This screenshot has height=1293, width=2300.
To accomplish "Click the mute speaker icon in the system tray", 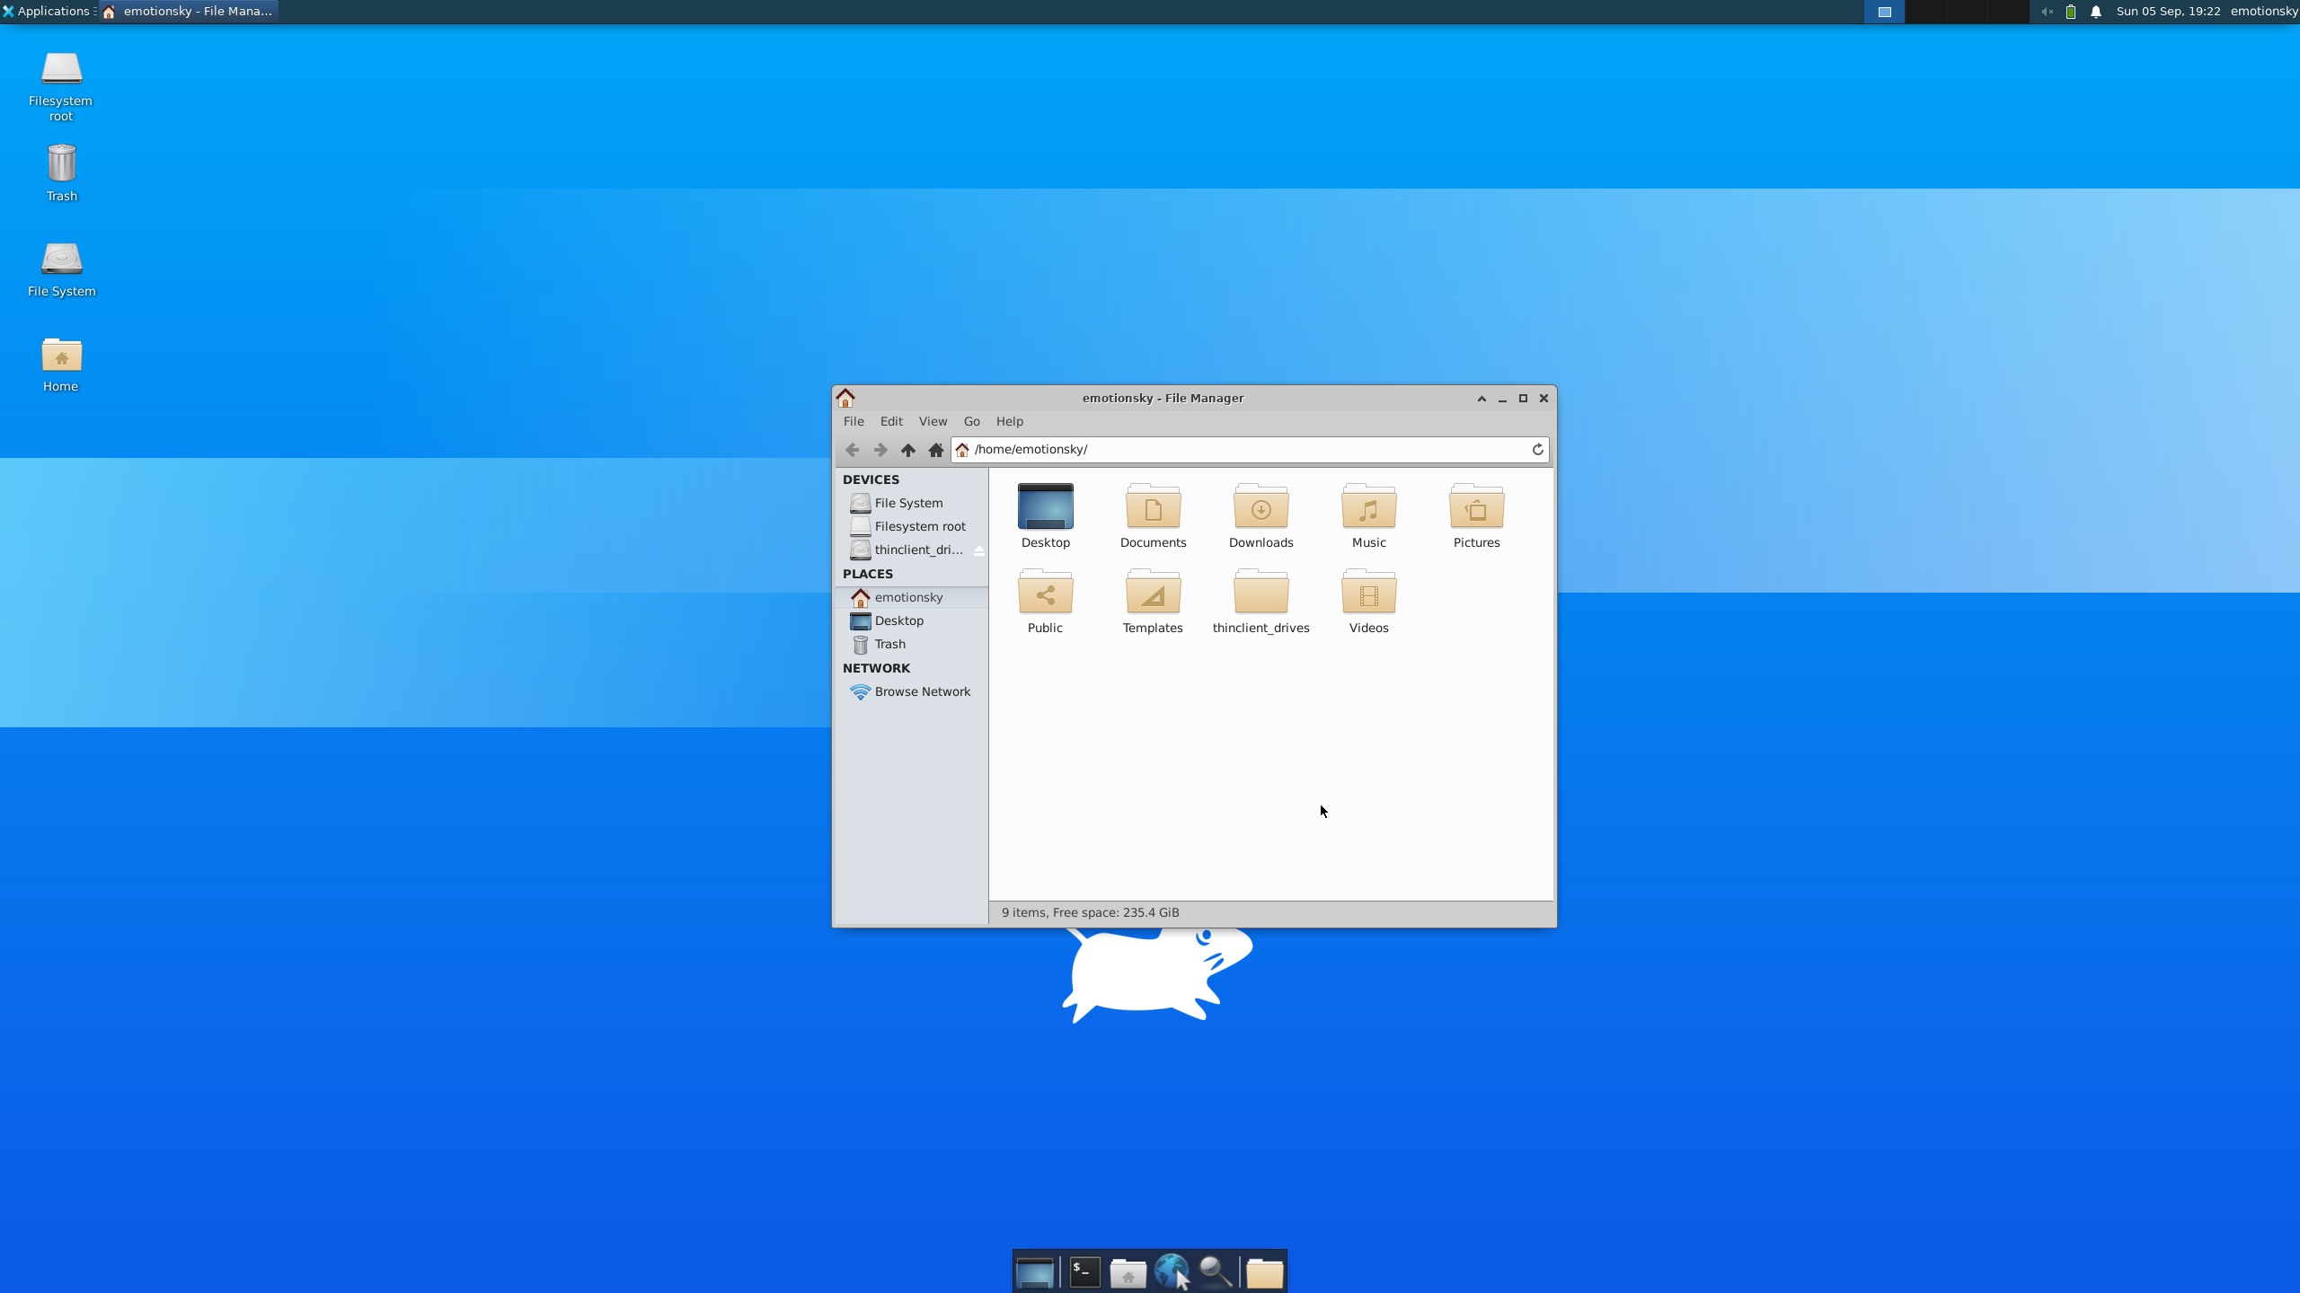I will (x=2048, y=12).
